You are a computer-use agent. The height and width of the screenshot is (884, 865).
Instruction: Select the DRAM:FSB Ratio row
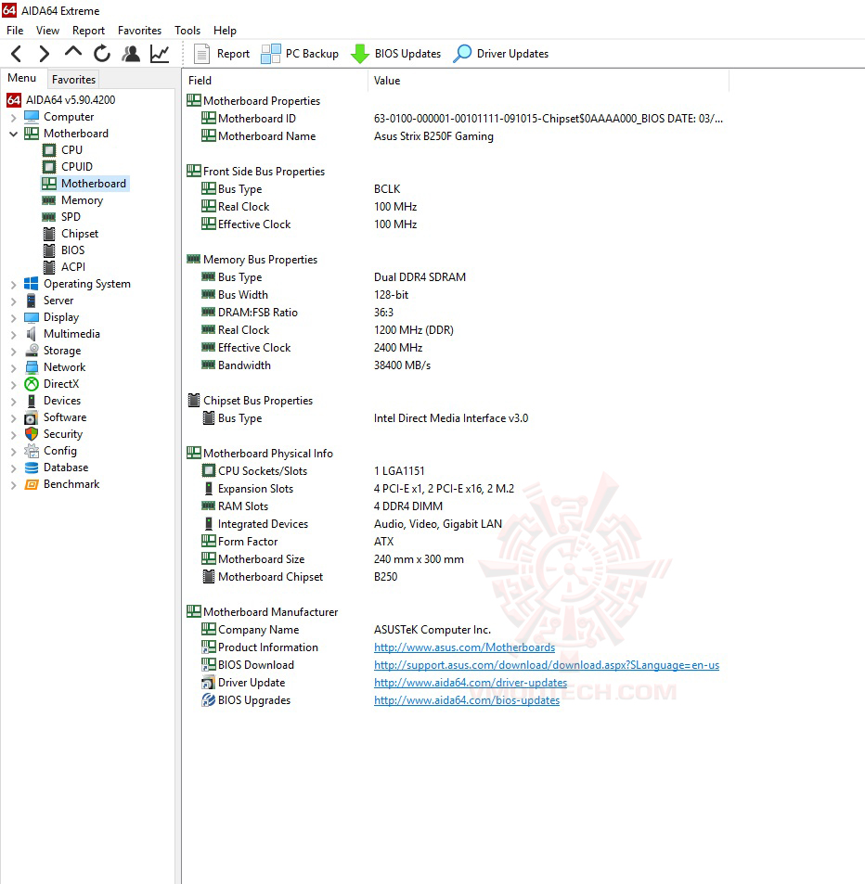point(455,313)
